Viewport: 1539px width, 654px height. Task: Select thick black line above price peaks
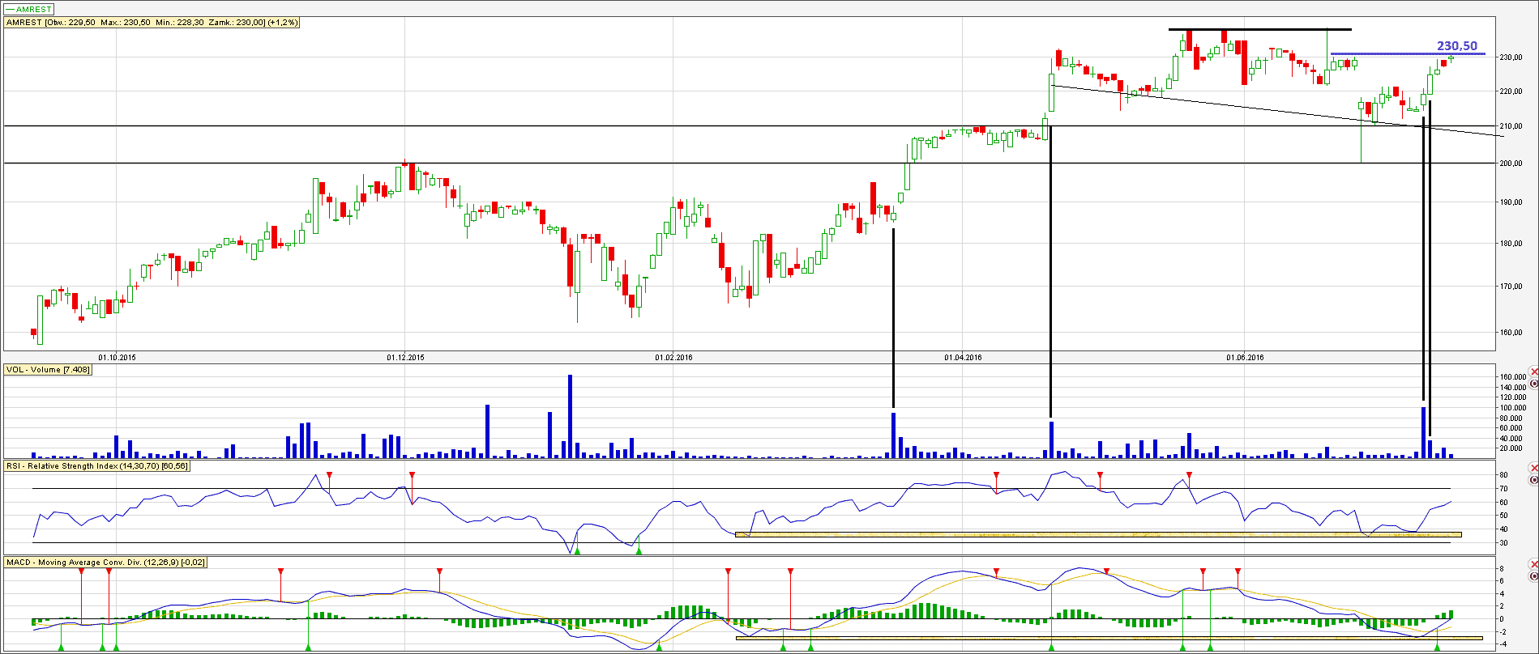point(1259,29)
